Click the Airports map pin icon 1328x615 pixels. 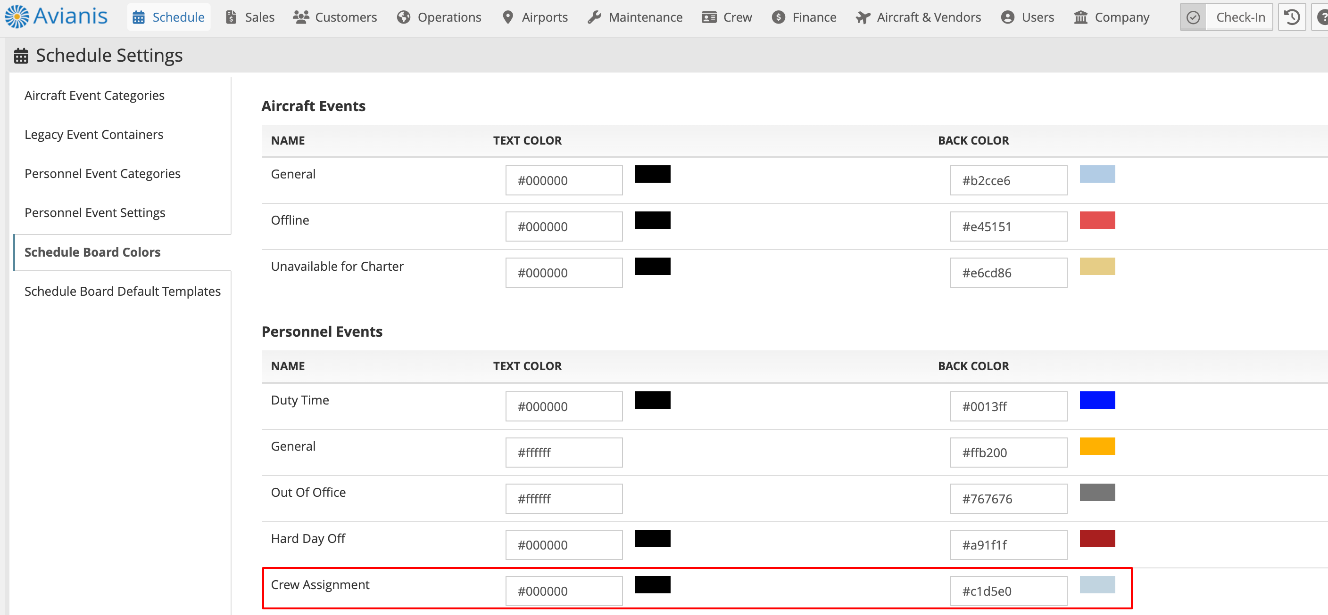point(508,17)
